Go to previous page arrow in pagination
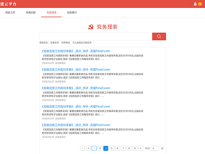This screenshot has width=205, height=154. [82, 148]
